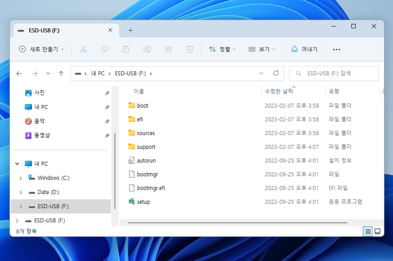
Task: Open the 정렬 sort dropdown
Action: (x=222, y=49)
